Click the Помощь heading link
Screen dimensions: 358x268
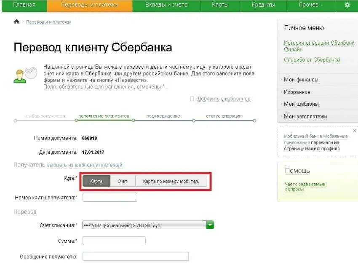click(297, 171)
